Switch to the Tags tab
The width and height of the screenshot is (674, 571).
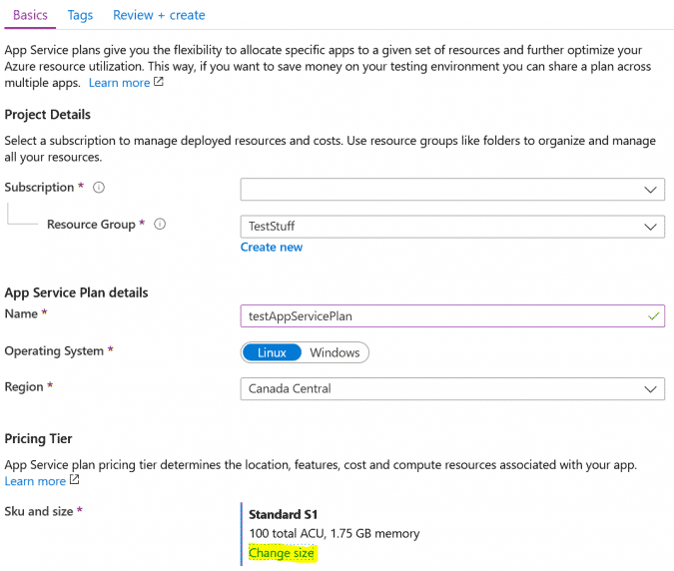click(80, 15)
